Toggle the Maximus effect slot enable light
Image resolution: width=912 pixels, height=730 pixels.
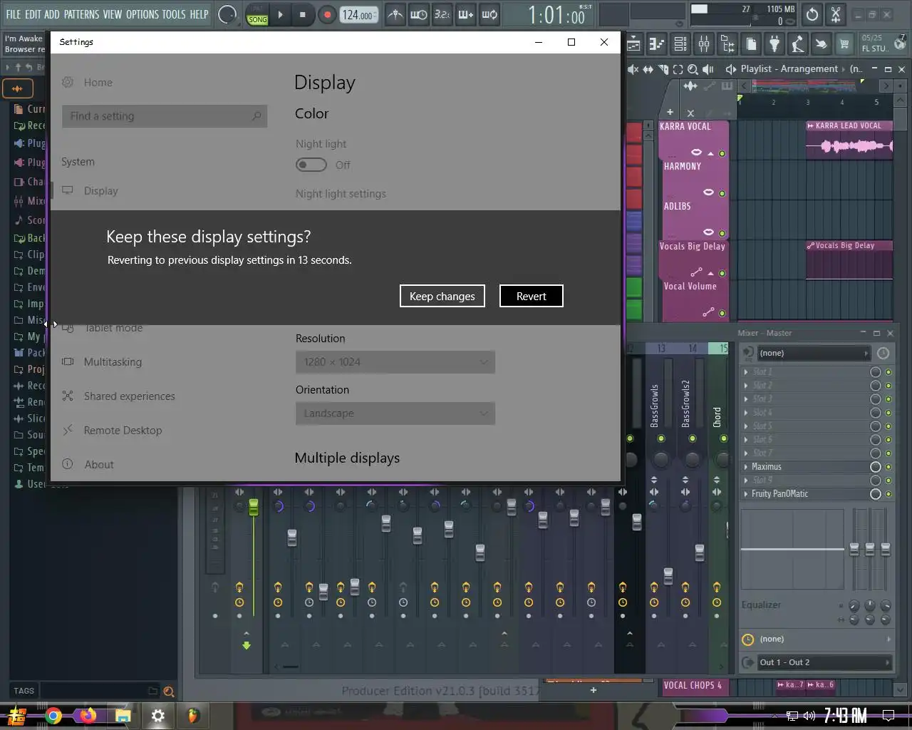pyautogui.click(x=888, y=467)
